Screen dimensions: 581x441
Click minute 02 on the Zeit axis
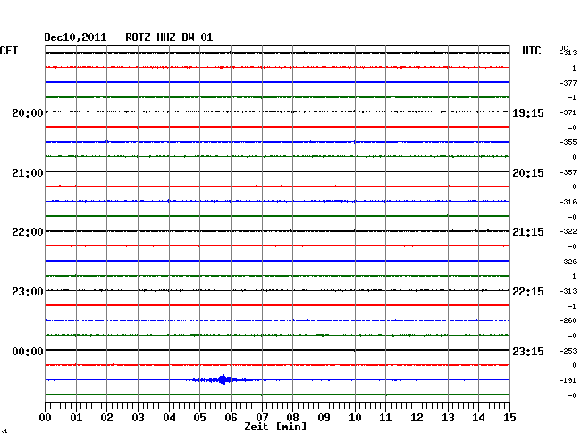tap(106, 418)
